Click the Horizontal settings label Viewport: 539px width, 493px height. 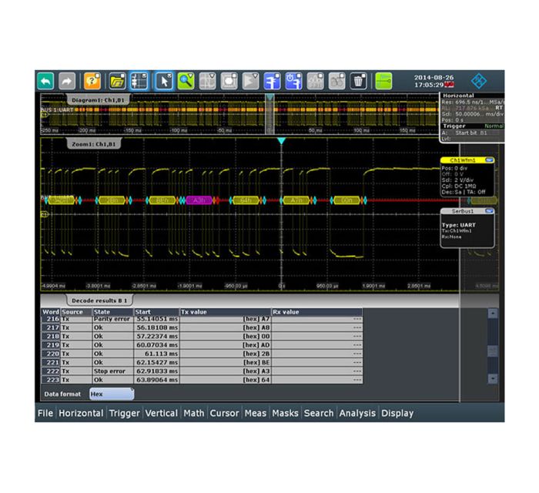(x=458, y=96)
